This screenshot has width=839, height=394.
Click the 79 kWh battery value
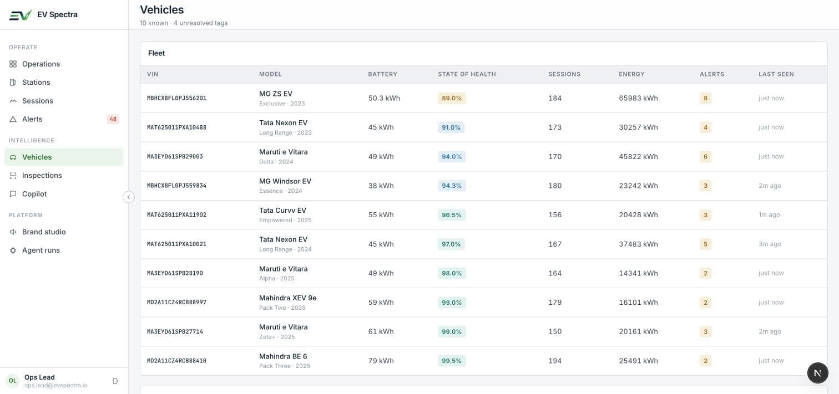(381, 361)
